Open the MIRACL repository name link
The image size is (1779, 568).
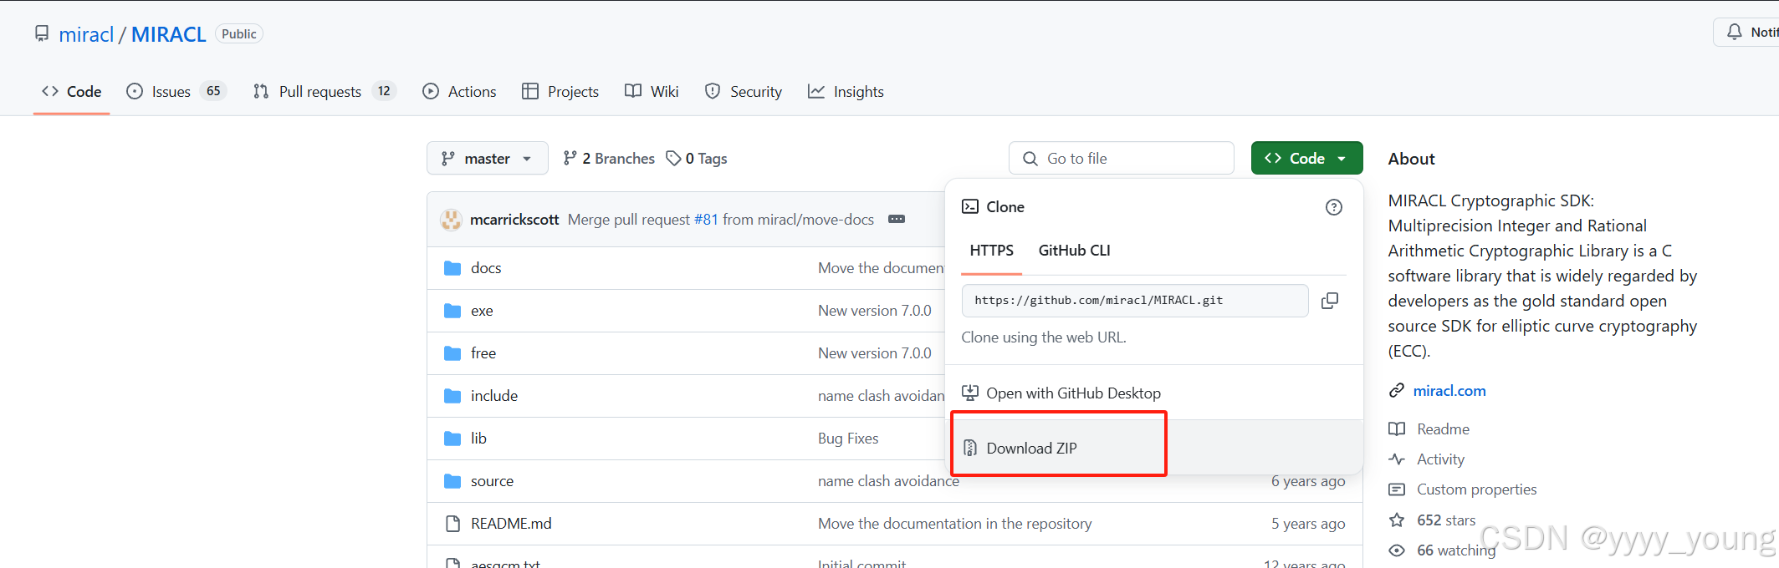pyautogui.click(x=169, y=34)
